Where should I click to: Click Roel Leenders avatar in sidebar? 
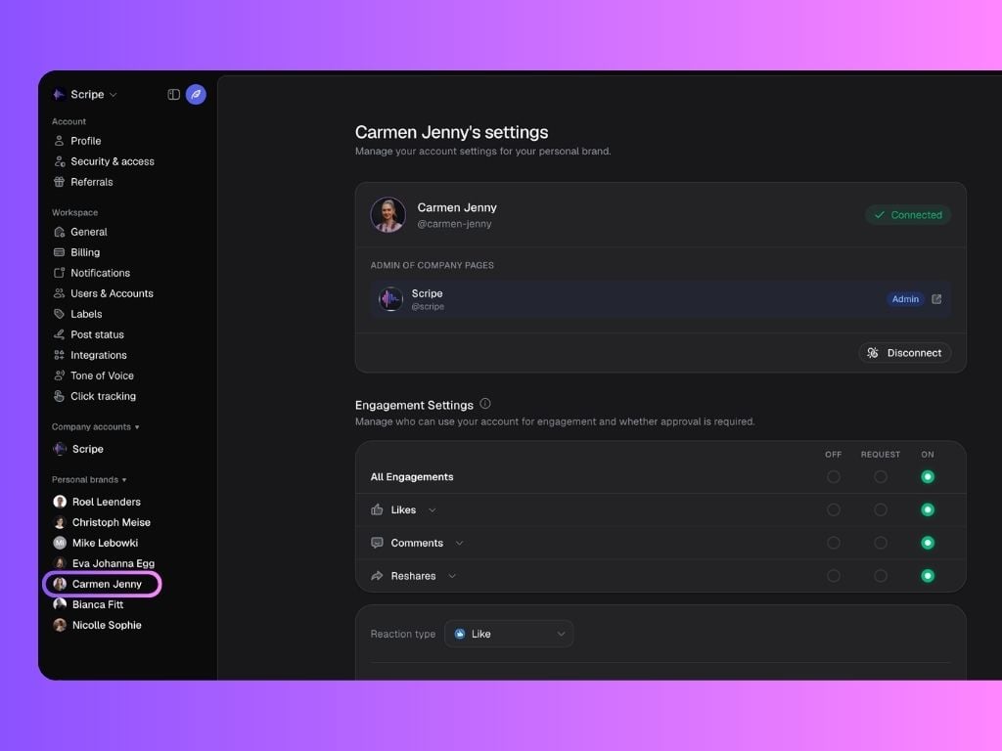click(x=60, y=502)
